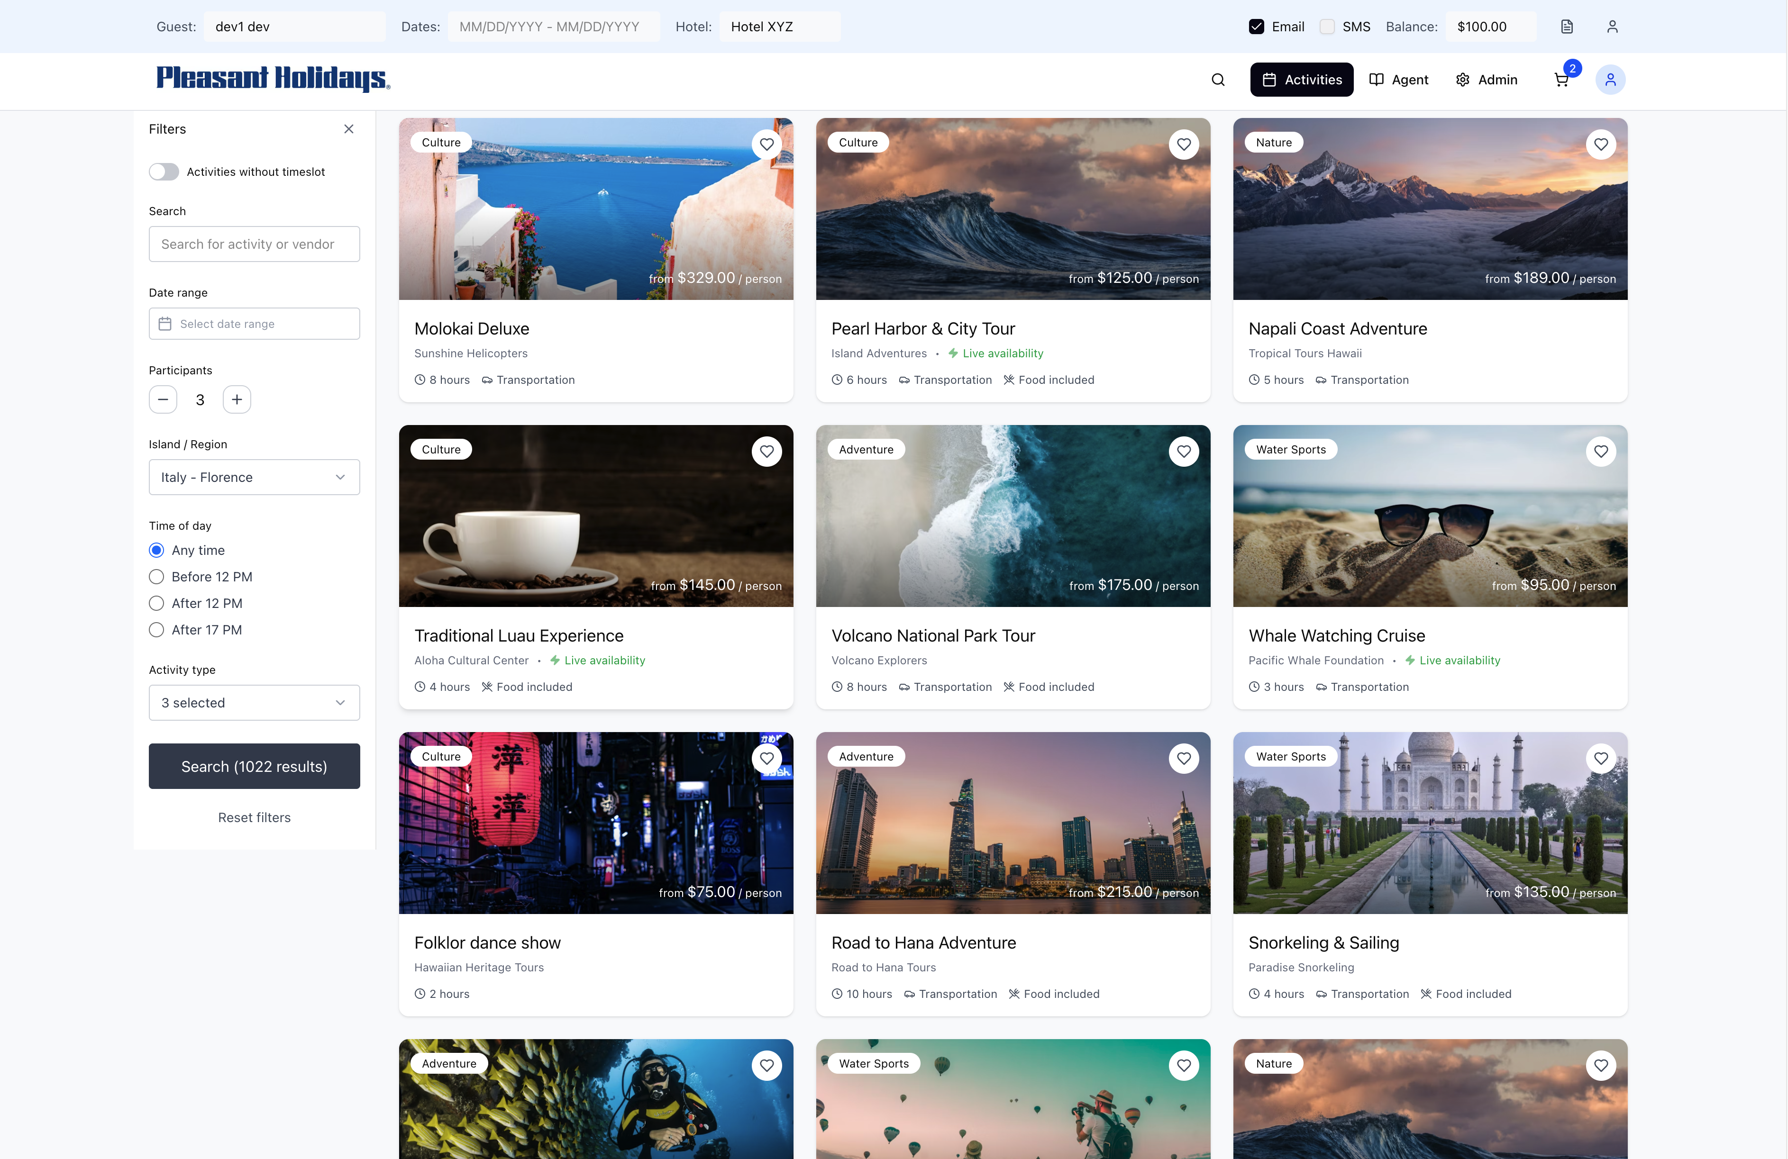Favorite the Pearl Harbor & City Tour

(1184, 144)
